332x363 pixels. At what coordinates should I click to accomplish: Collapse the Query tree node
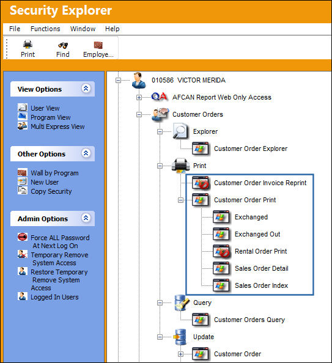point(160,303)
